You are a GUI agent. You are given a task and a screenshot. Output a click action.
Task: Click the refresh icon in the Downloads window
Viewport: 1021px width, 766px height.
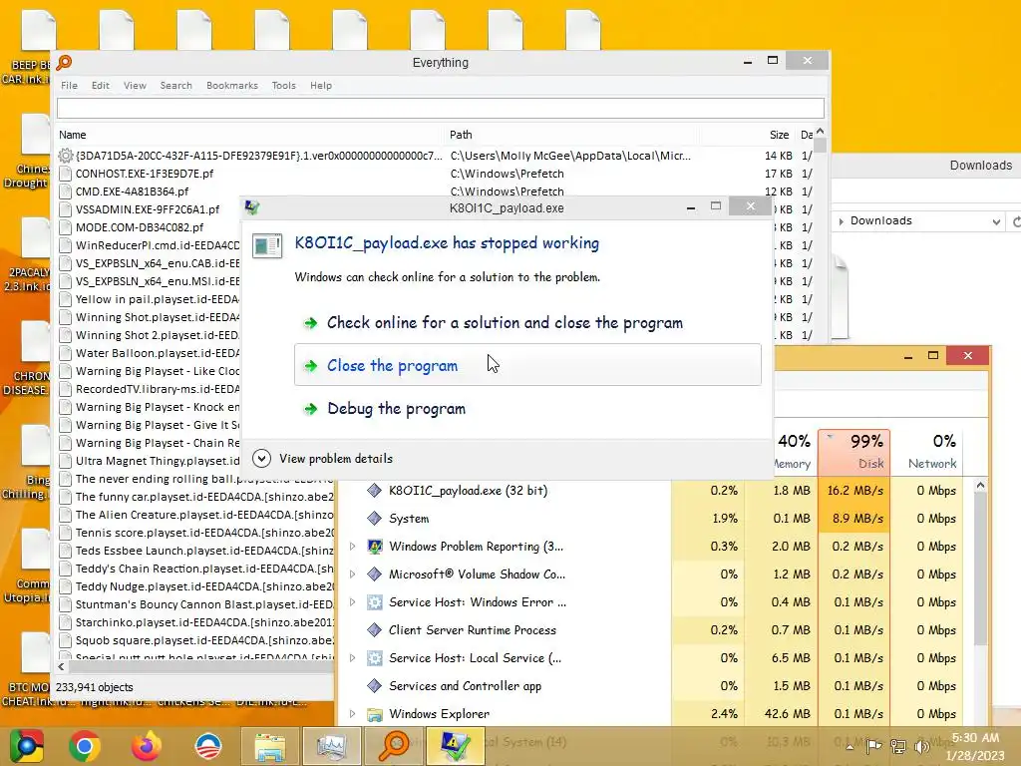pos(1015,222)
